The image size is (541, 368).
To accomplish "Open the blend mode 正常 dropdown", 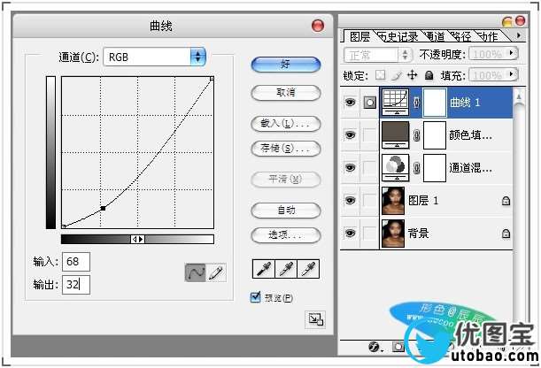I will (x=378, y=55).
